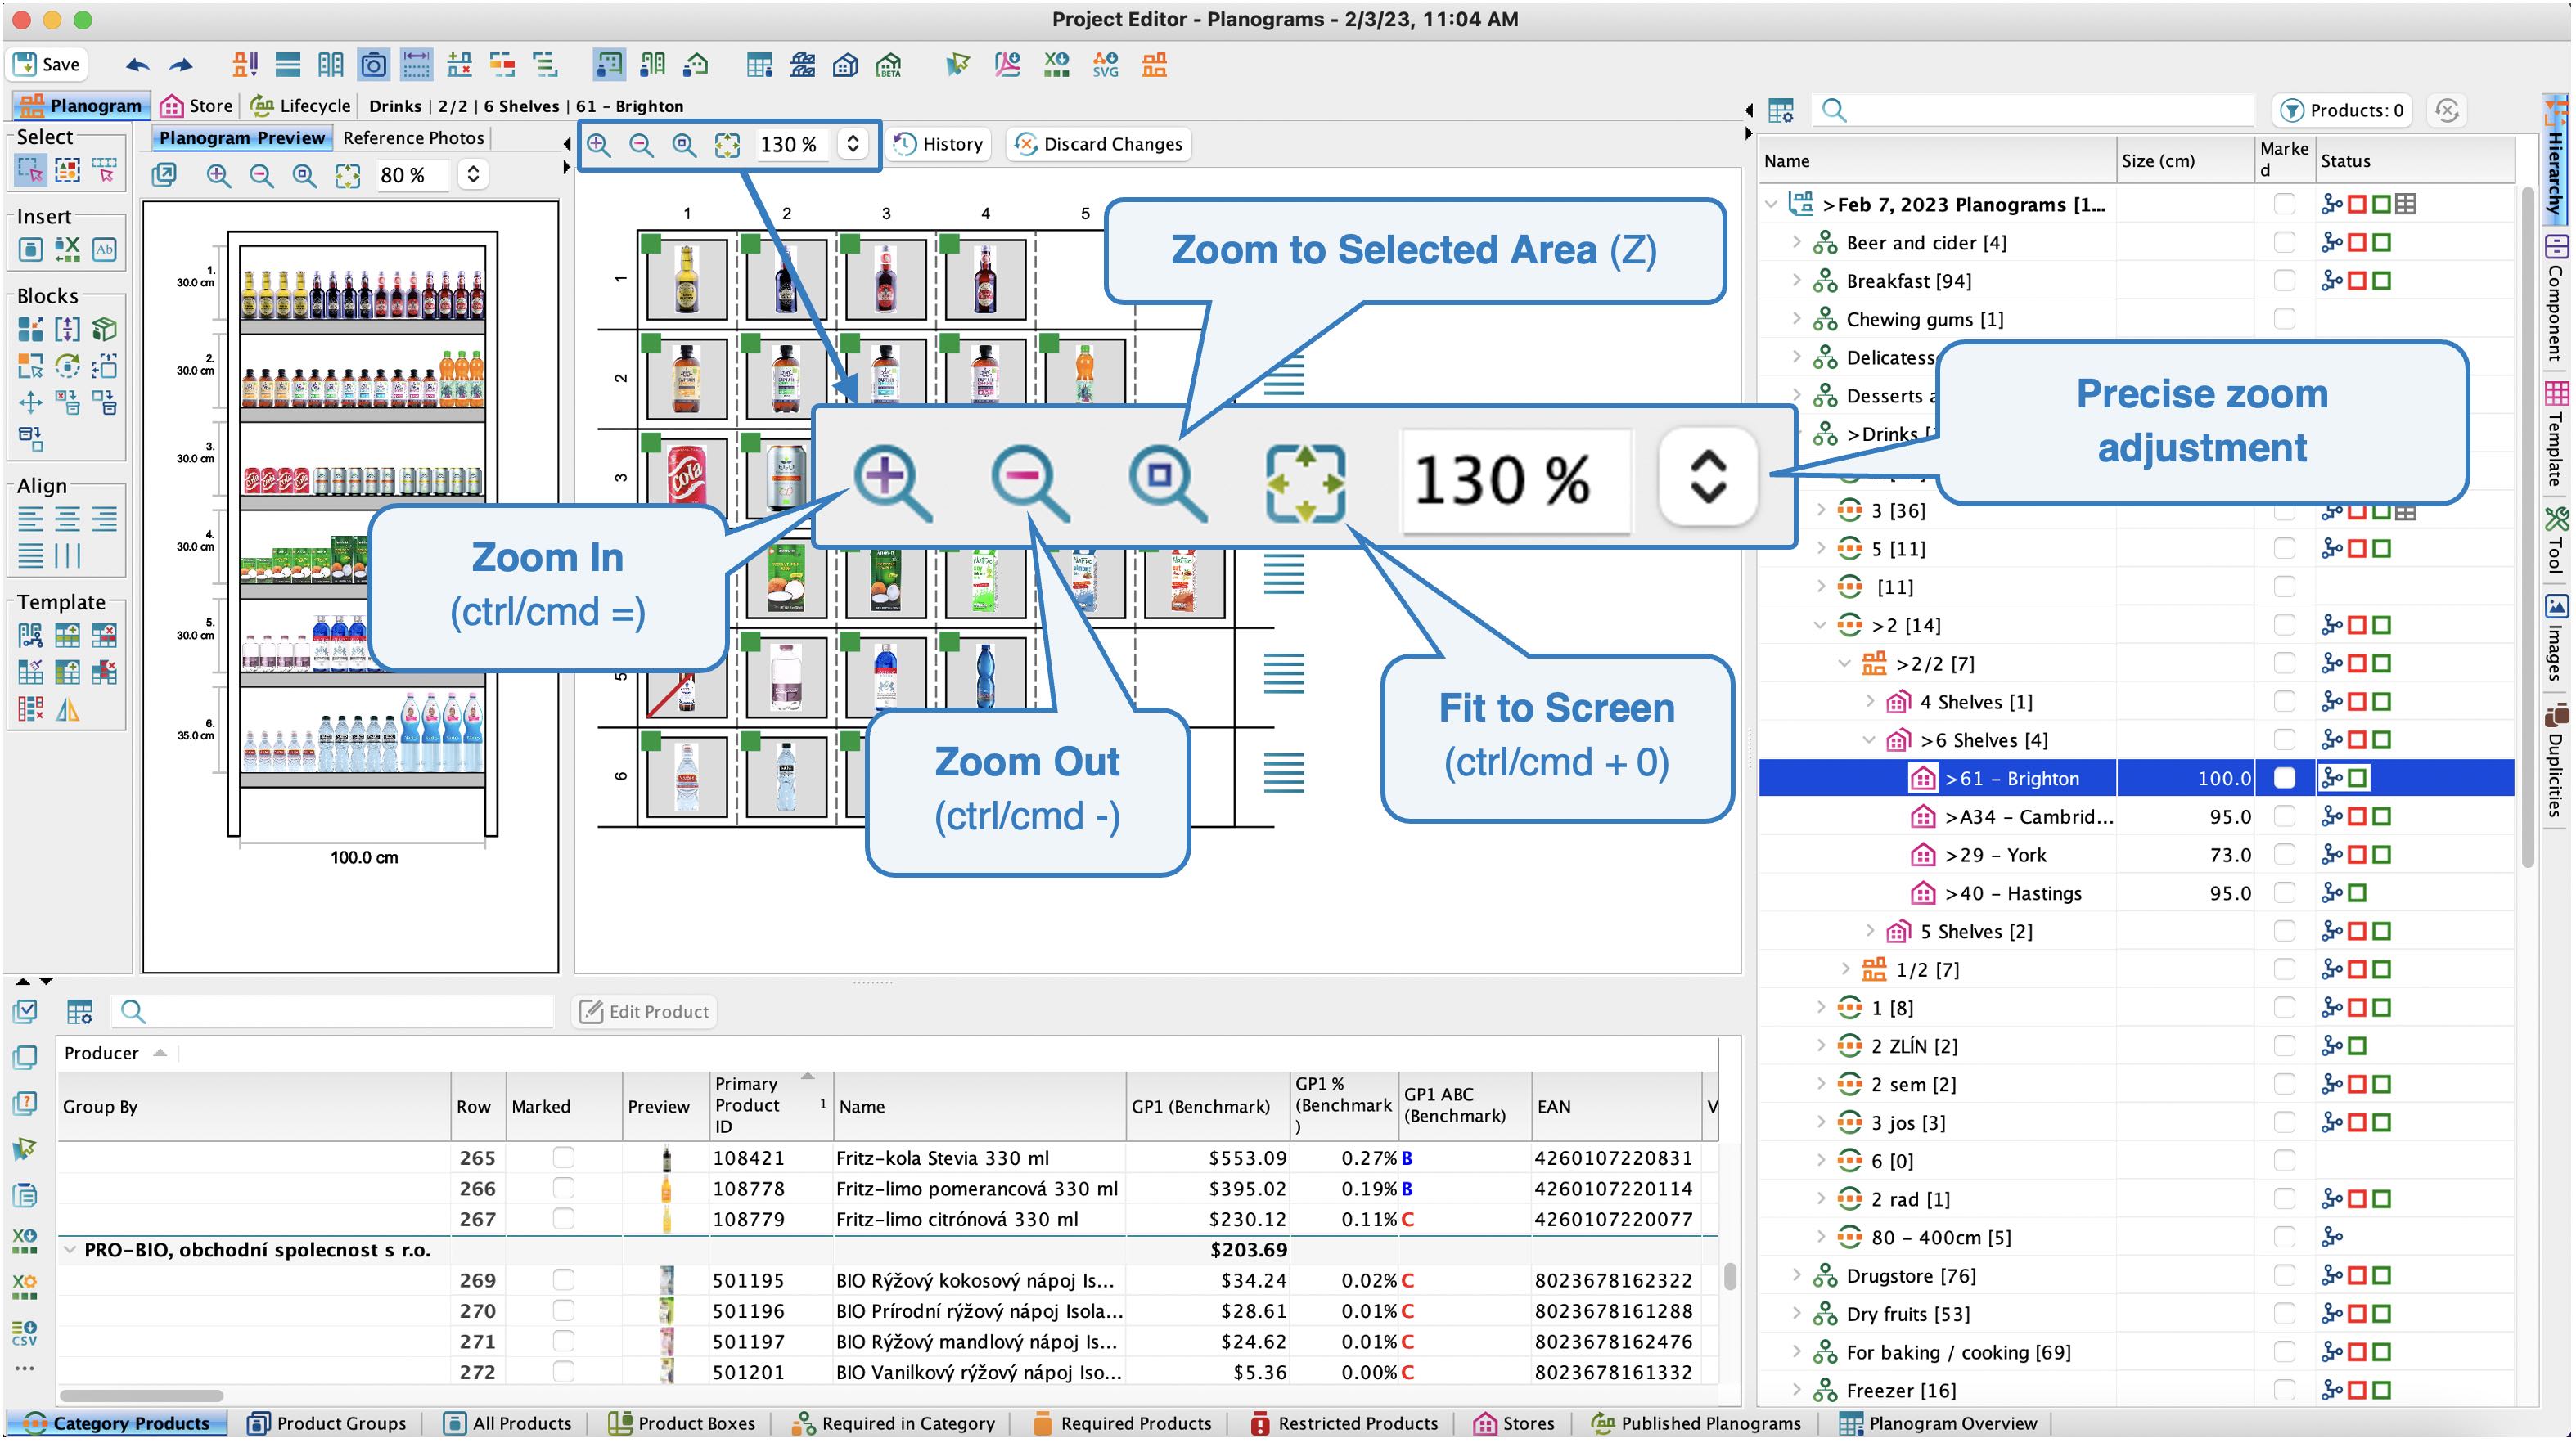Click the Undo arrow in the top toolbar
Screen dimensions: 2576x1443
tap(137, 65)
